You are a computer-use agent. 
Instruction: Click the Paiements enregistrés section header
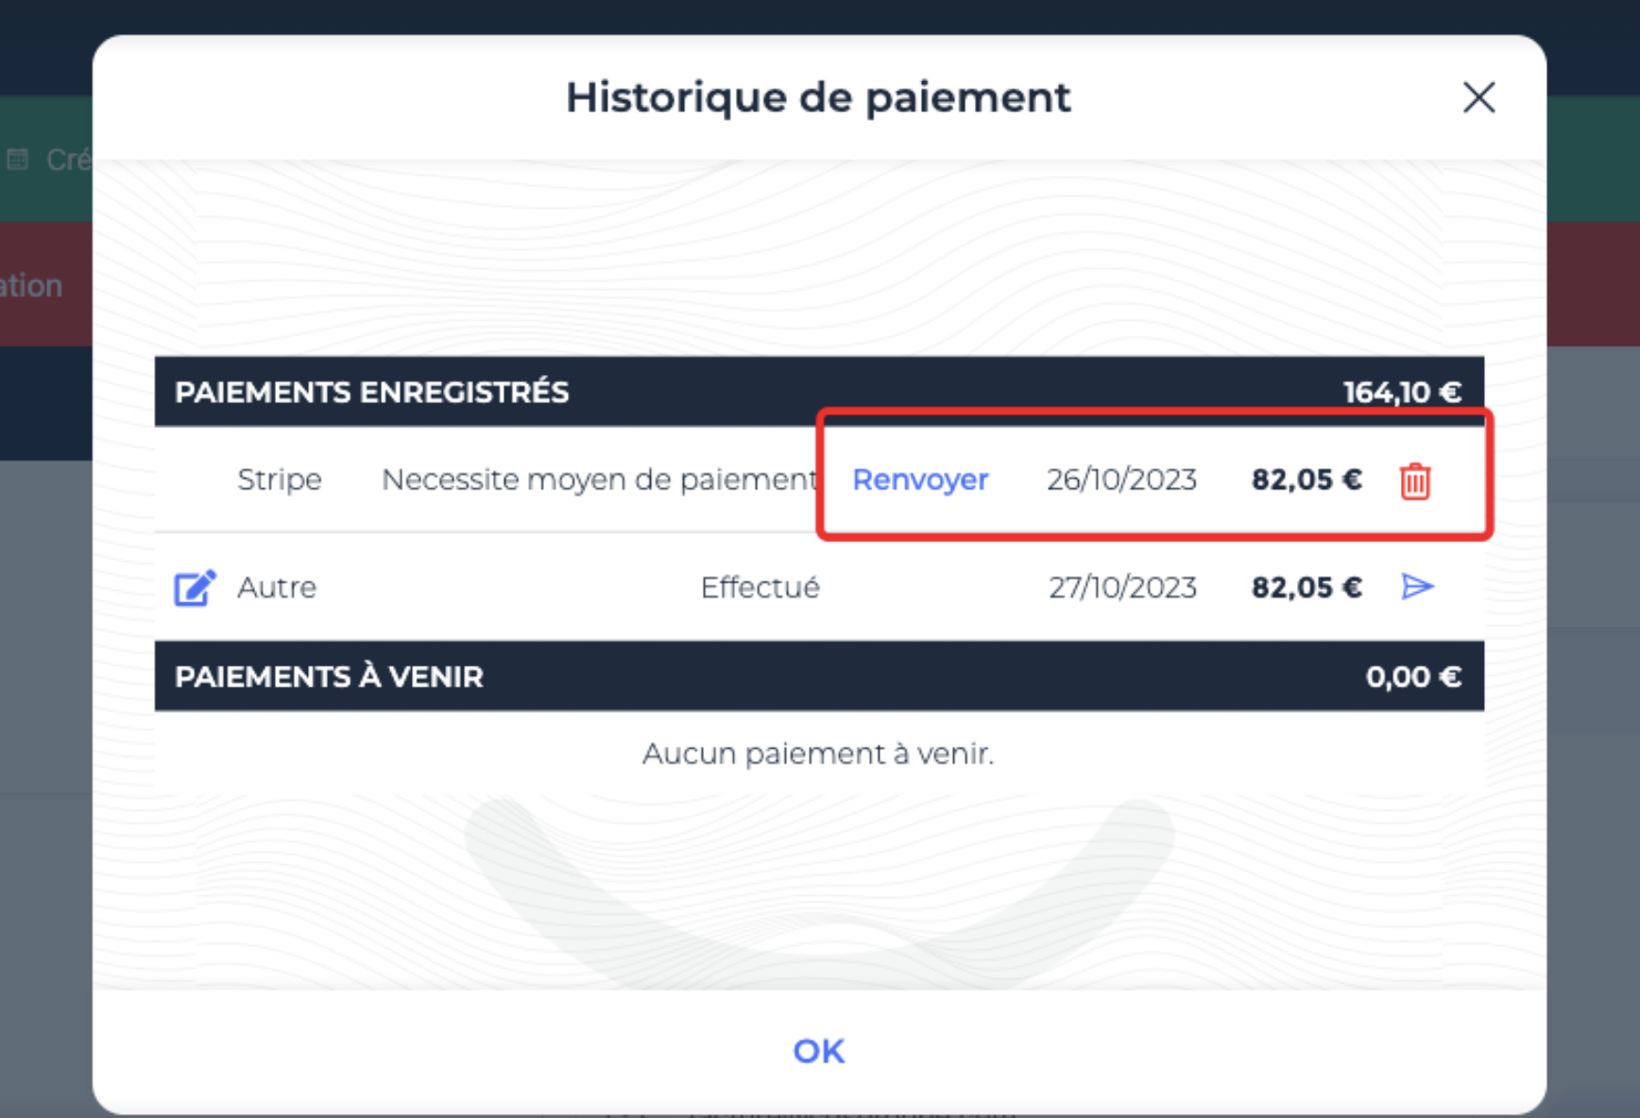tap(372, 392)
